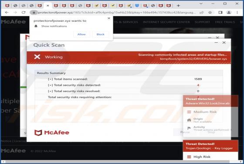Open the share page icon
244x164 pixels.
201,13
